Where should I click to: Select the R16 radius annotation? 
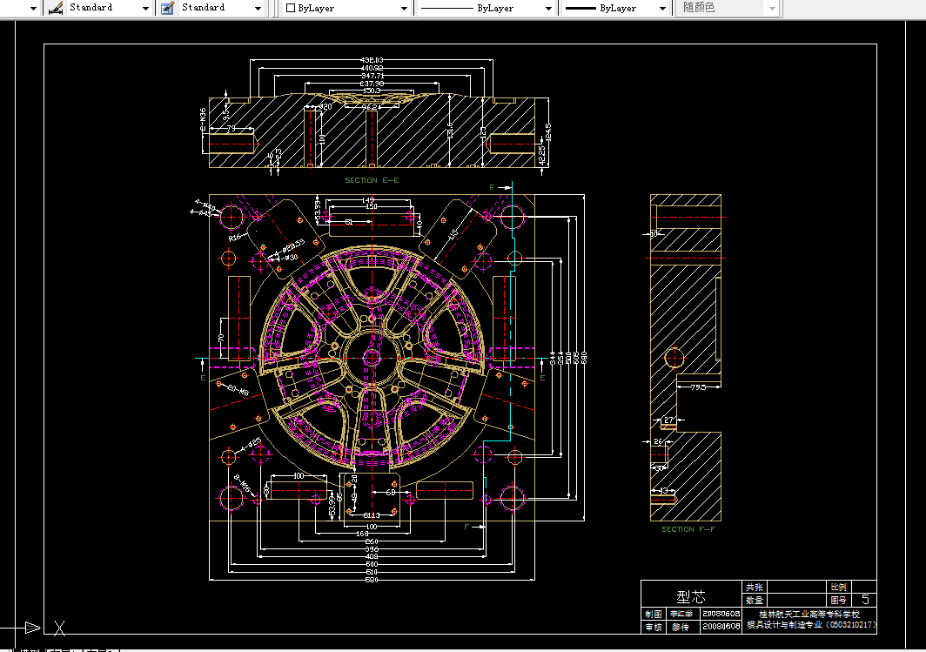(x=235, y=238)
